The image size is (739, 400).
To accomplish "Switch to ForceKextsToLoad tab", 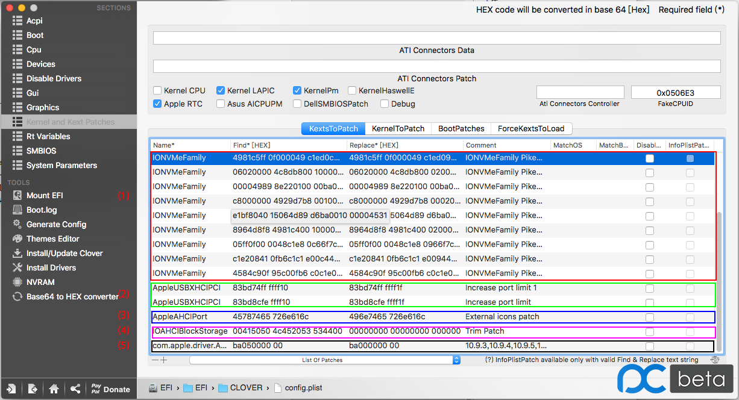I will coord(531,128).
